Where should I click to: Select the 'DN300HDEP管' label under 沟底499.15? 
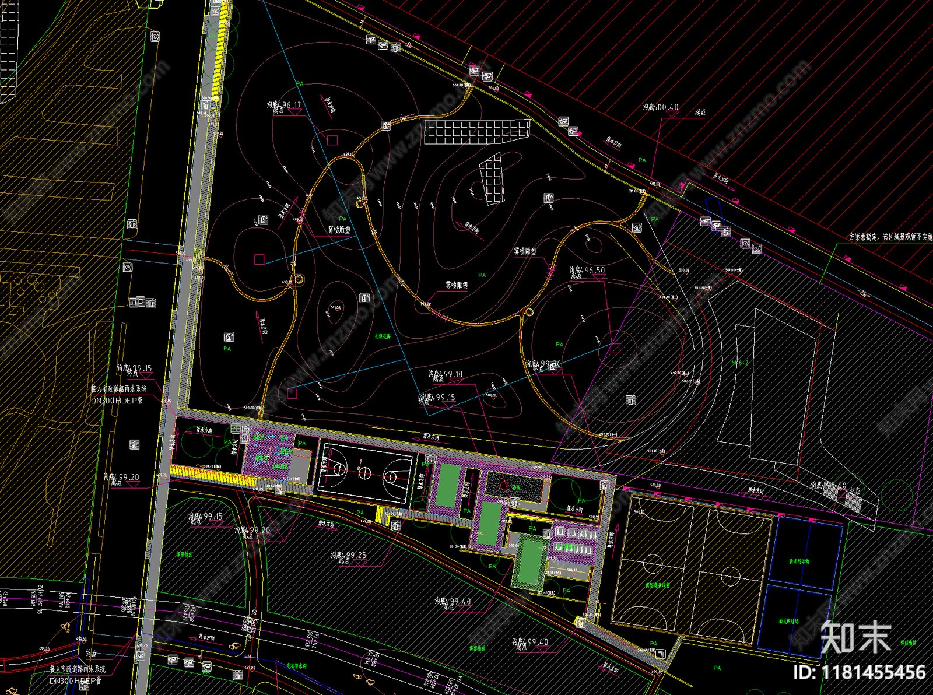pyautogui.click(x=117, y=401)
